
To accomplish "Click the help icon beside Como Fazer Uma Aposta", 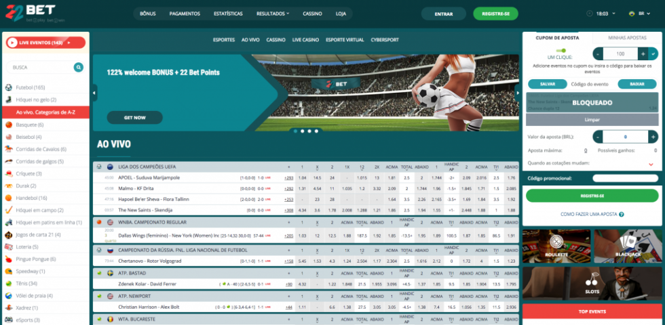I will tap(622, 214).
